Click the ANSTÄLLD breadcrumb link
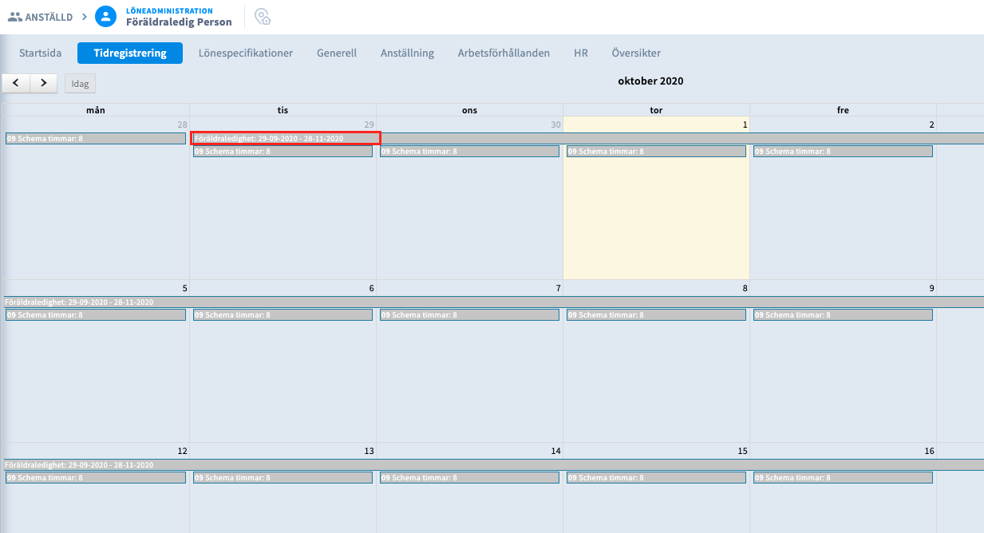This screenshot has height=533, width=984. [x=49, y=17]
